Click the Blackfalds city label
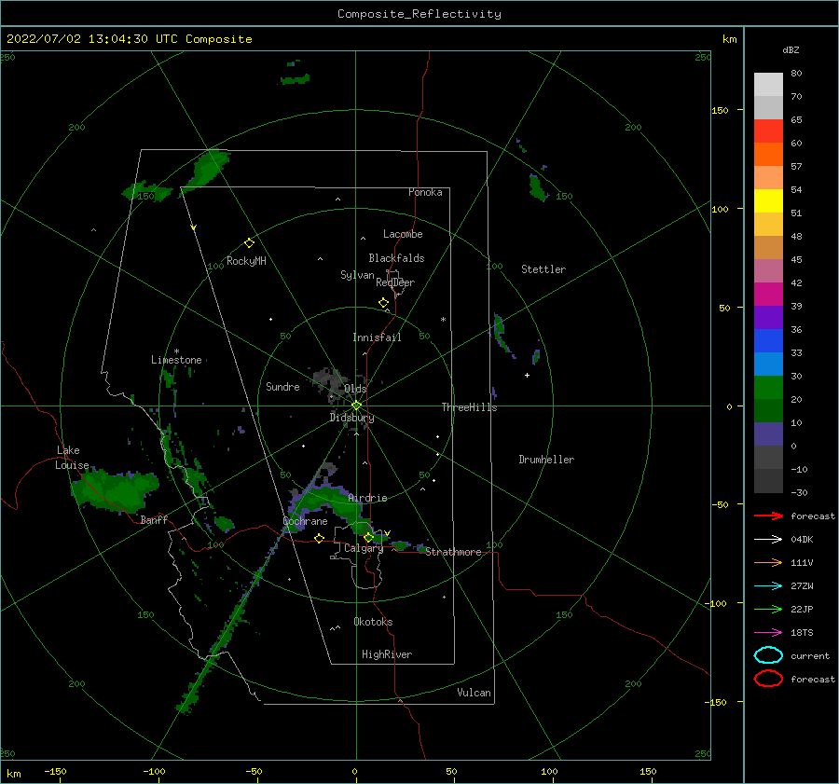The width and height of the screenshot is (839, 784). [396, 258]
